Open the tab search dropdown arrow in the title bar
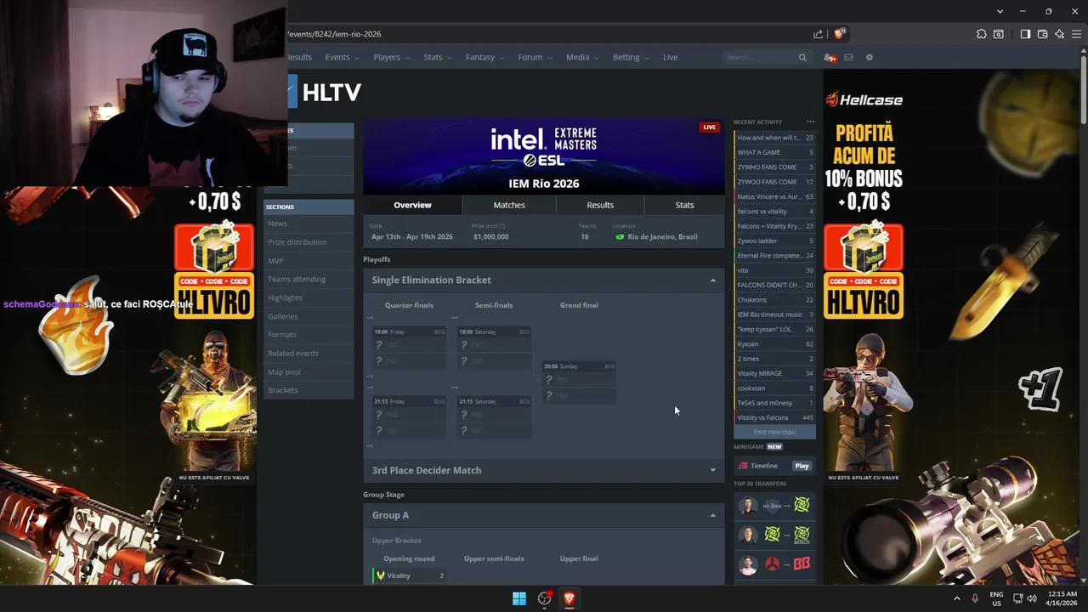1088x612 pixels. coord(1000,11)
